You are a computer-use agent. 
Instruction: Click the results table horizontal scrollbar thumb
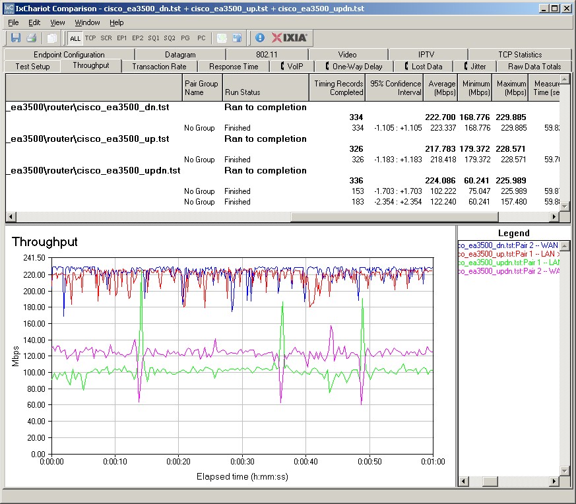[395, 217]
